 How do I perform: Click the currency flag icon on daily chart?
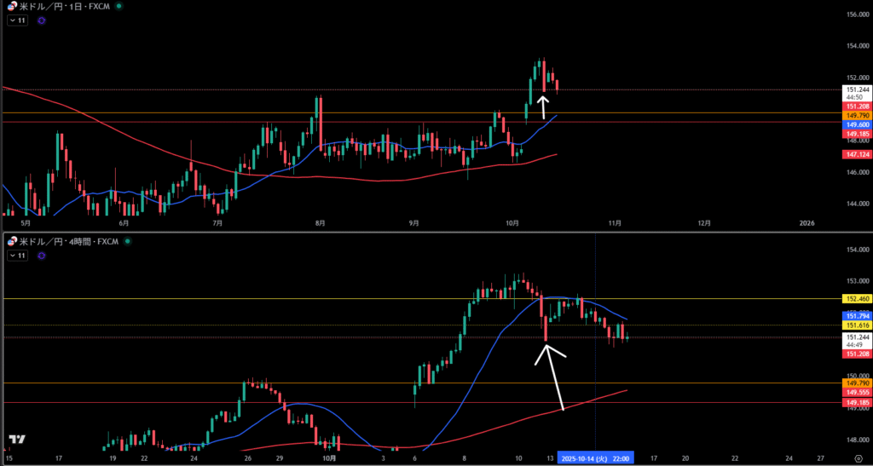pos(11,6)
